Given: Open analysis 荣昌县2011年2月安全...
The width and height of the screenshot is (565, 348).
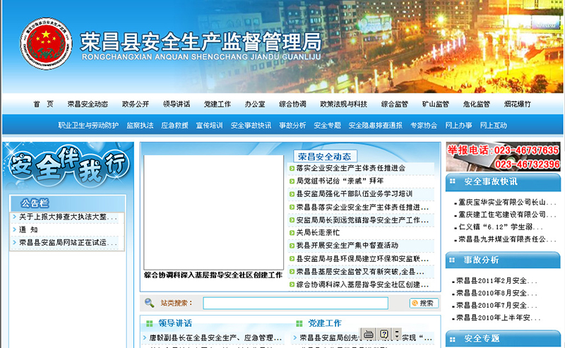Looking at the screenshot, I should pyautogui.click(x=496, y=281).
